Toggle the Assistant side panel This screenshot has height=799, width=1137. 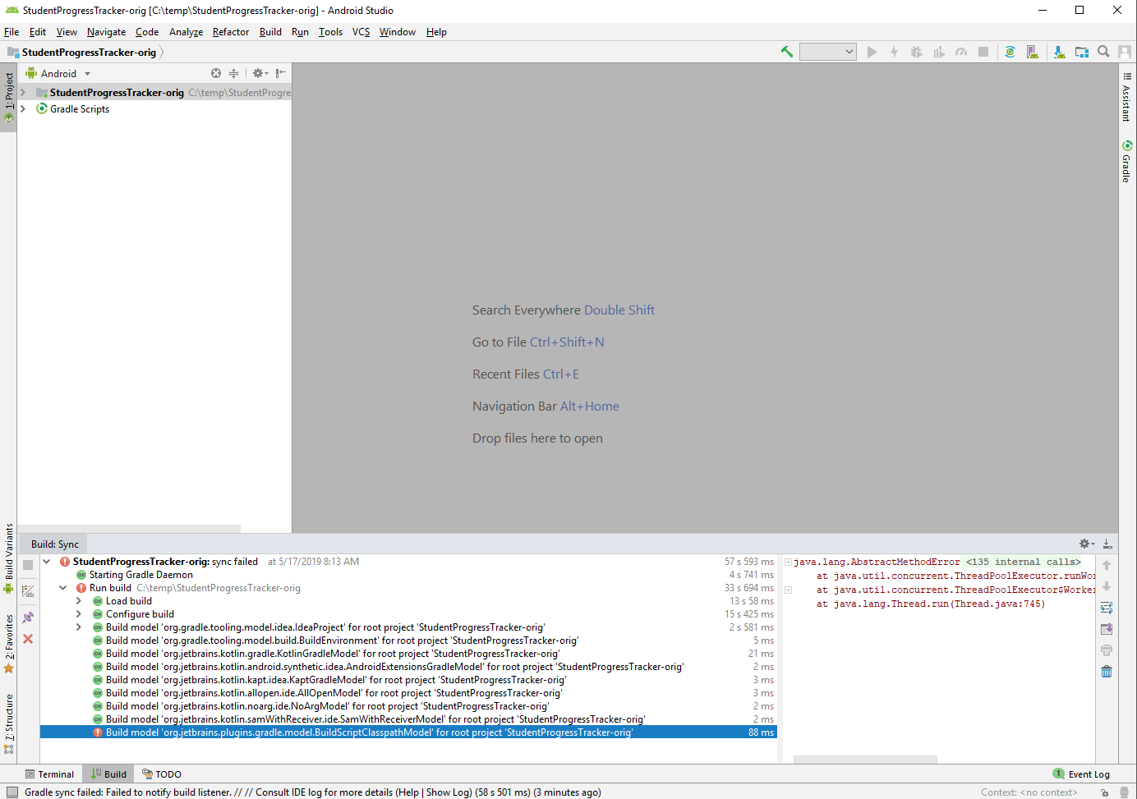click(1126, 98)
